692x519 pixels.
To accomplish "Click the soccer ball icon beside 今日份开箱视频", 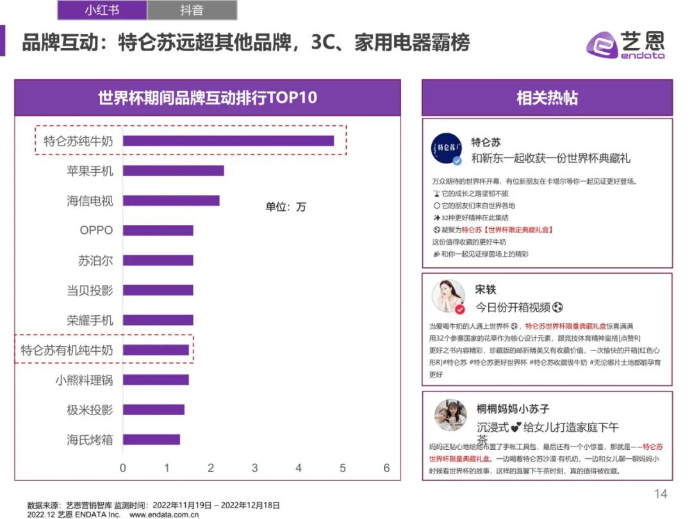I will pyautogui.click(x=558, y=308).
